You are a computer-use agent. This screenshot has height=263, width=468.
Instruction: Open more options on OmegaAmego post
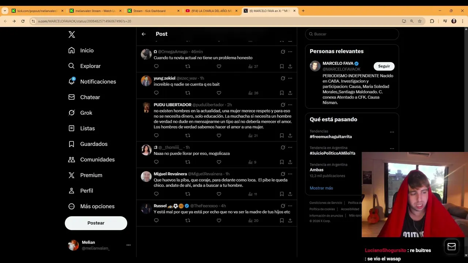[x=290, y=52]
